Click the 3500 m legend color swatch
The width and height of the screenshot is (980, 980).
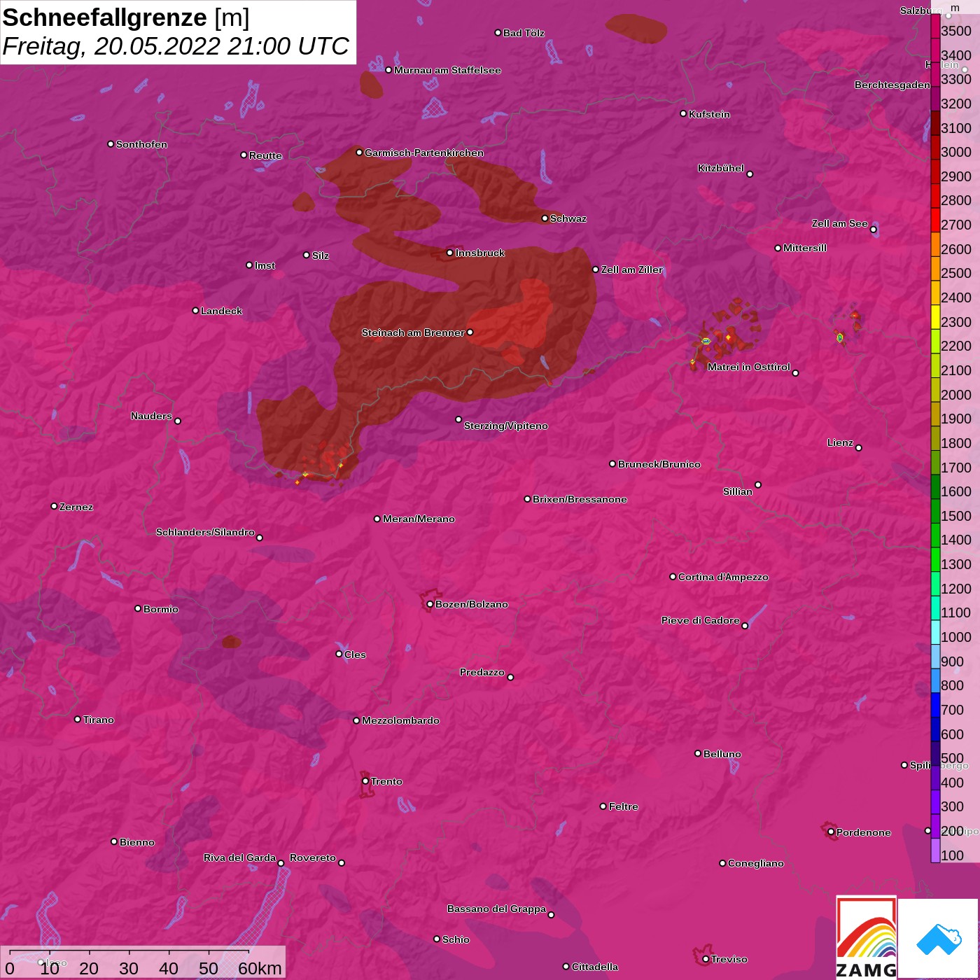pos(935,26)
